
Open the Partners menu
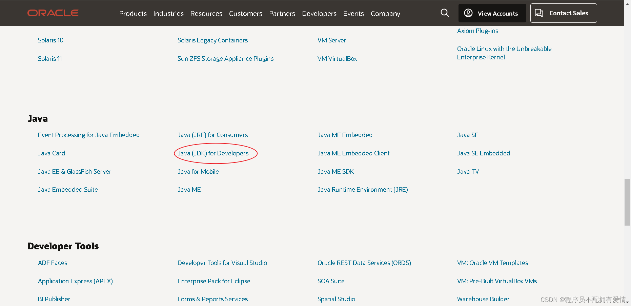click(x=282, y=14)
